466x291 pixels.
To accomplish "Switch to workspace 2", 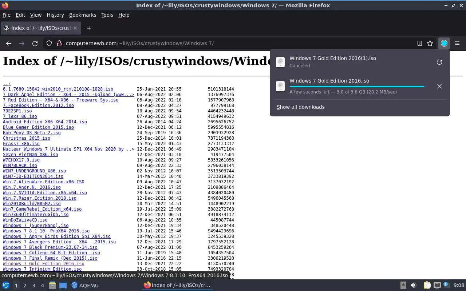I will (x=25, y=286).
